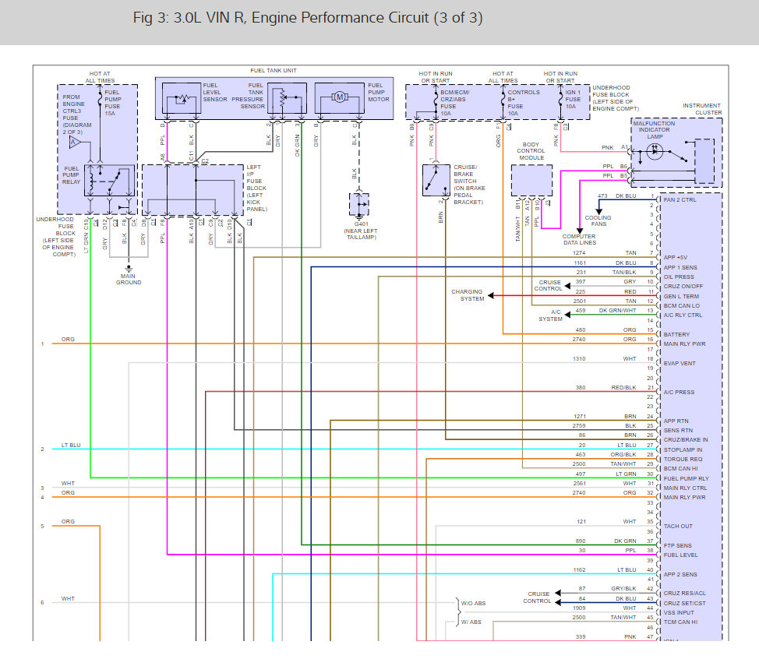Image resolution: width=759 pixels, height=659 pixels.
Task: Click the fuel pump motor M symbol
Action: pyautogui.click(x=339, y=97)
